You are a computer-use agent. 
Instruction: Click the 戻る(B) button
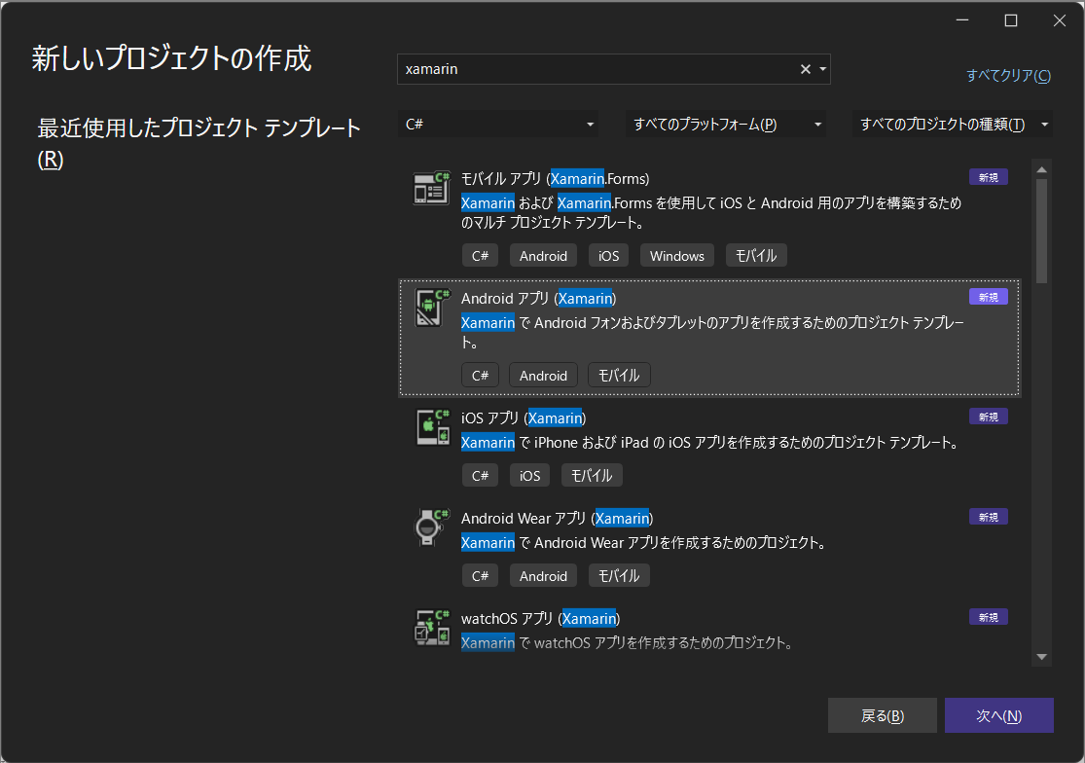883,716
